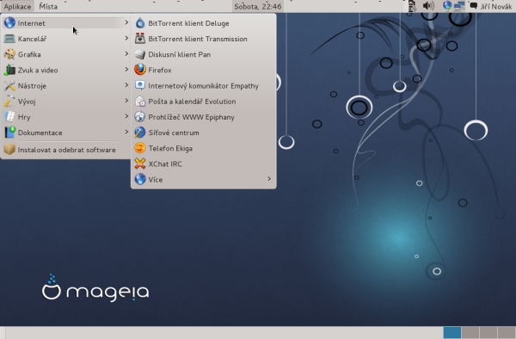Viewport: 516px width, 339px height.
Task: Open the Jiří Novák user menu
Action: [491, 6]
